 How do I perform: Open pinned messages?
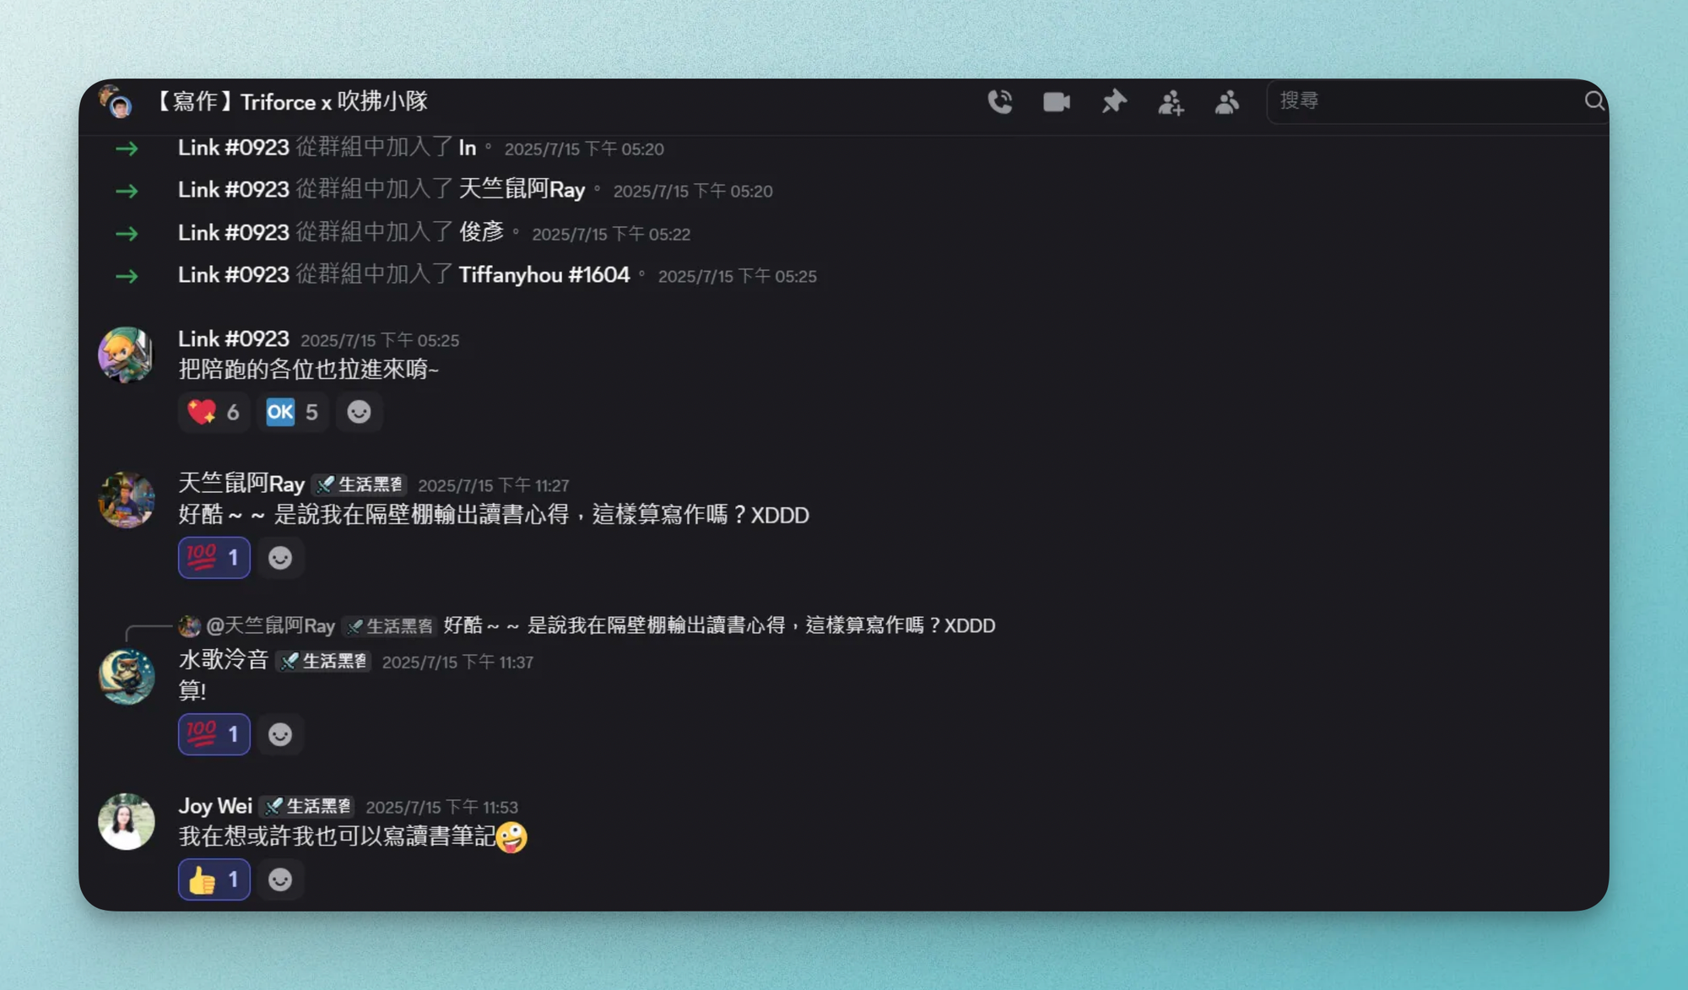pos(1114,102)
